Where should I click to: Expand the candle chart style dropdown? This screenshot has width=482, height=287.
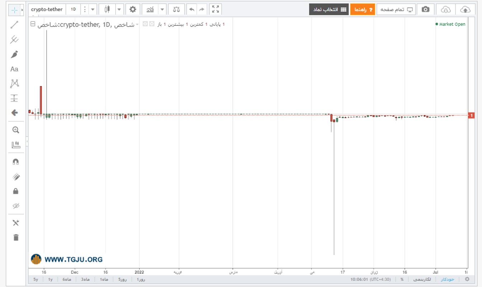coord(119,9)
